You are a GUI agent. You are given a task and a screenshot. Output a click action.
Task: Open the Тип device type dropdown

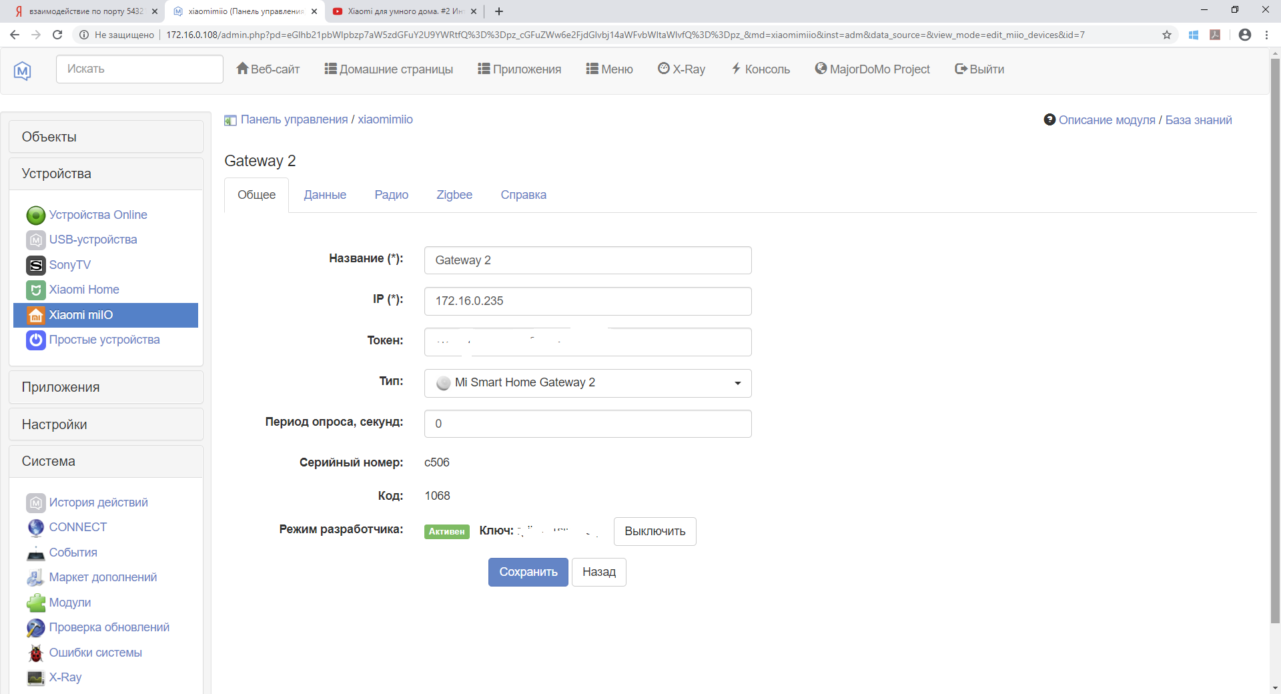(587, 383)
